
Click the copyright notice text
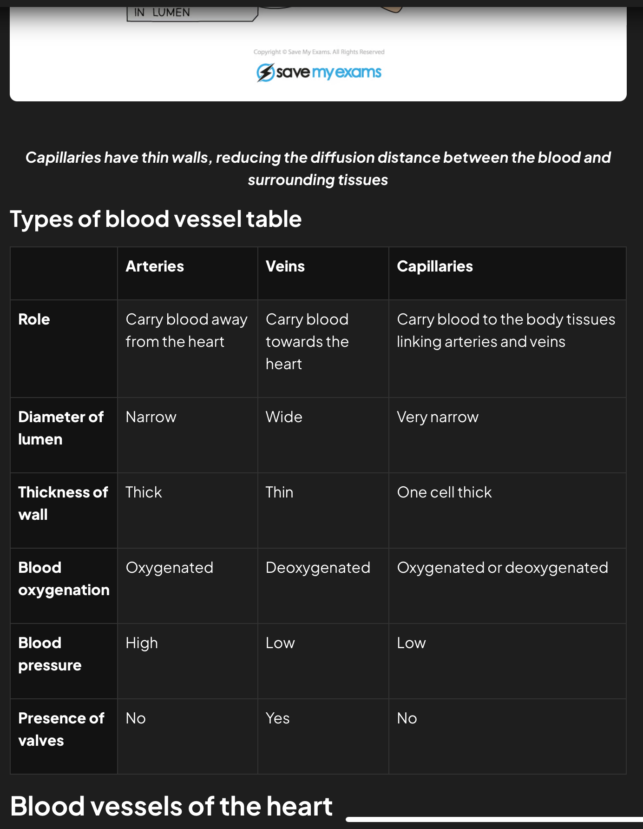tap(319, 52)
